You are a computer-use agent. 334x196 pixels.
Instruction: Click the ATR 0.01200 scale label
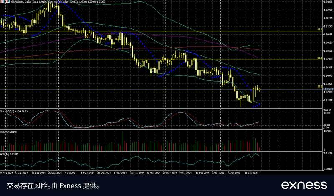click(x=328, y=154)
